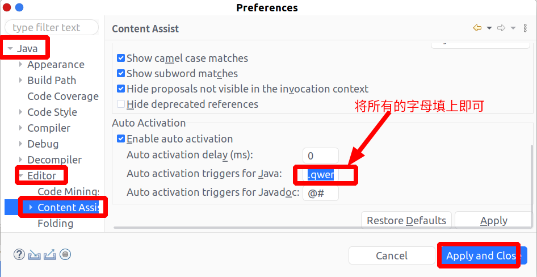Screen dimensions: 537x277
Task: Open the three-dot view menu icon
Action: [526, 28]
